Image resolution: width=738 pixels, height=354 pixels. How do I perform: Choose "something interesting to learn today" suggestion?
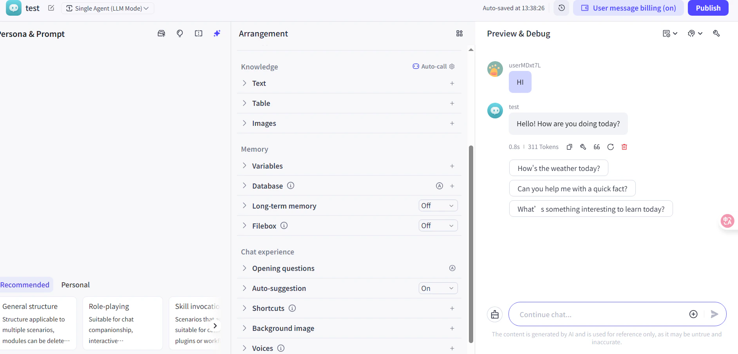591,209
